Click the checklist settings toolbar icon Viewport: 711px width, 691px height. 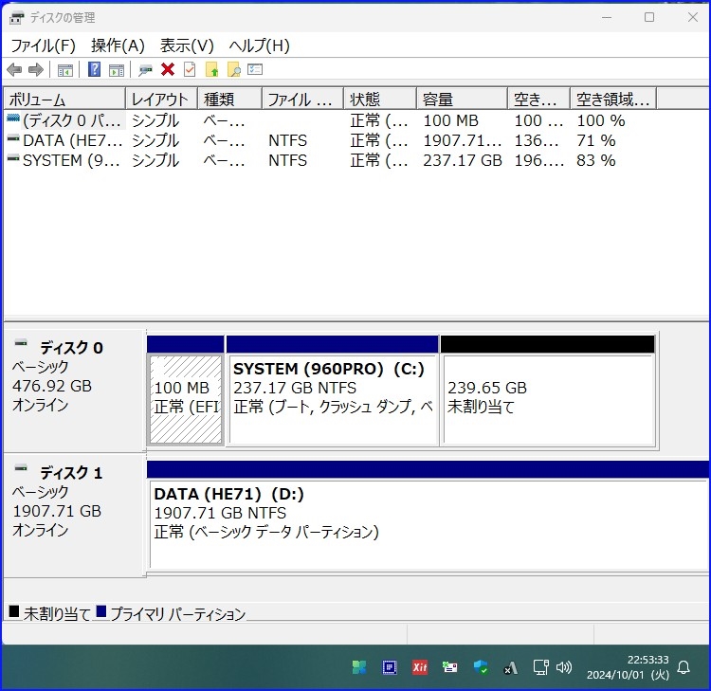coord(255,69)
